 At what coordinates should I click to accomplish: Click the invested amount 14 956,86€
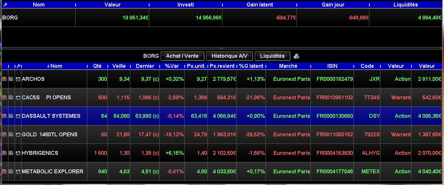point(209,18)
